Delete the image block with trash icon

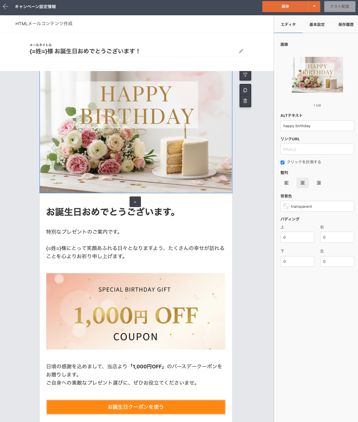(245, 101)
